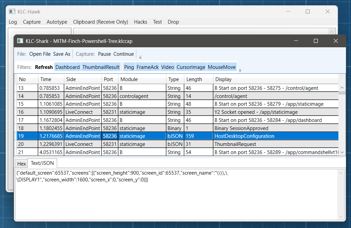The height and width of the screenshot is (228, 351).
Task: Open the Capture menu in KLC-Hawk
Action: click(x=32, y=22)
